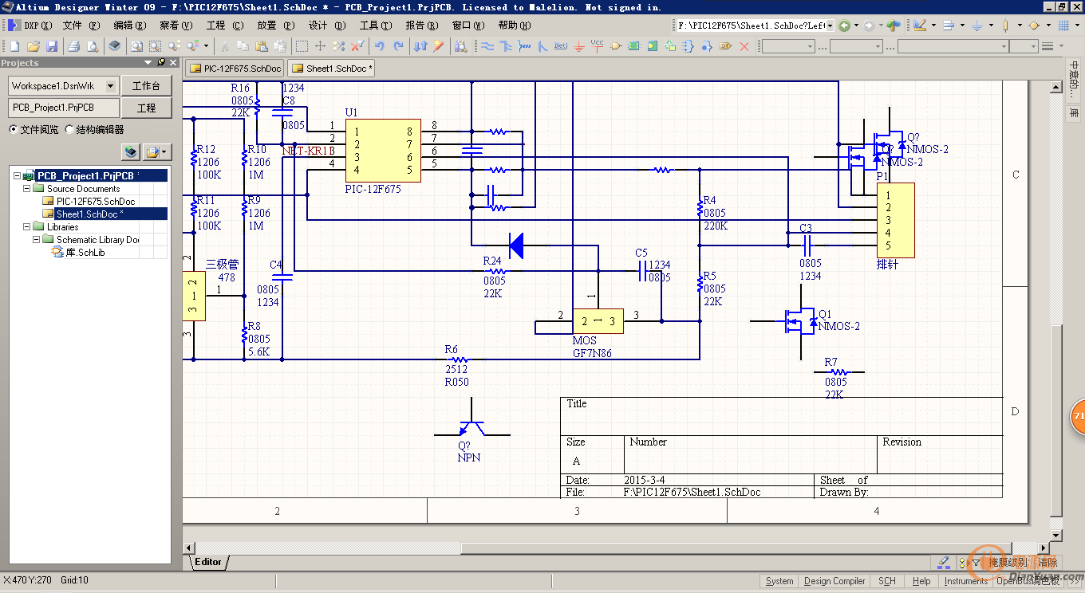Switch to the PIC-12F675.SchDoc tab

[235, 69]
